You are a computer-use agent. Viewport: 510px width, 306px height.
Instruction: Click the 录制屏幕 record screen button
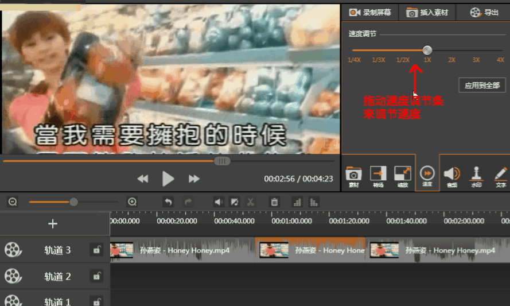pos(370,13)
